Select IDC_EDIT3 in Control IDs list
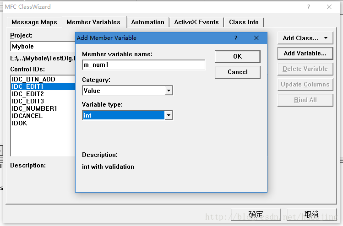The width and height of the screenshot is (343, 226). tap(28, 101)
